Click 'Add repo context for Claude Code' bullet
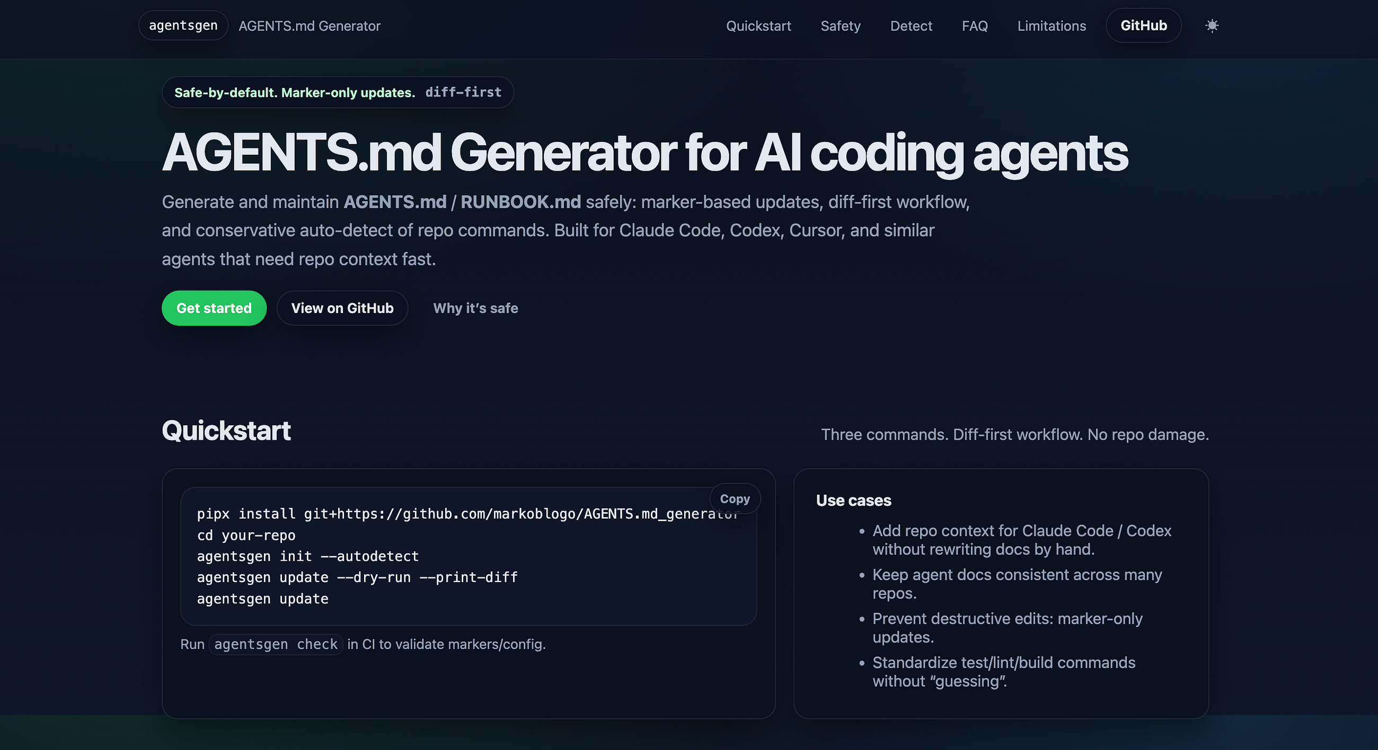Image resolution: width=1378 pixels, height=750 pixels. [1021, 540]
